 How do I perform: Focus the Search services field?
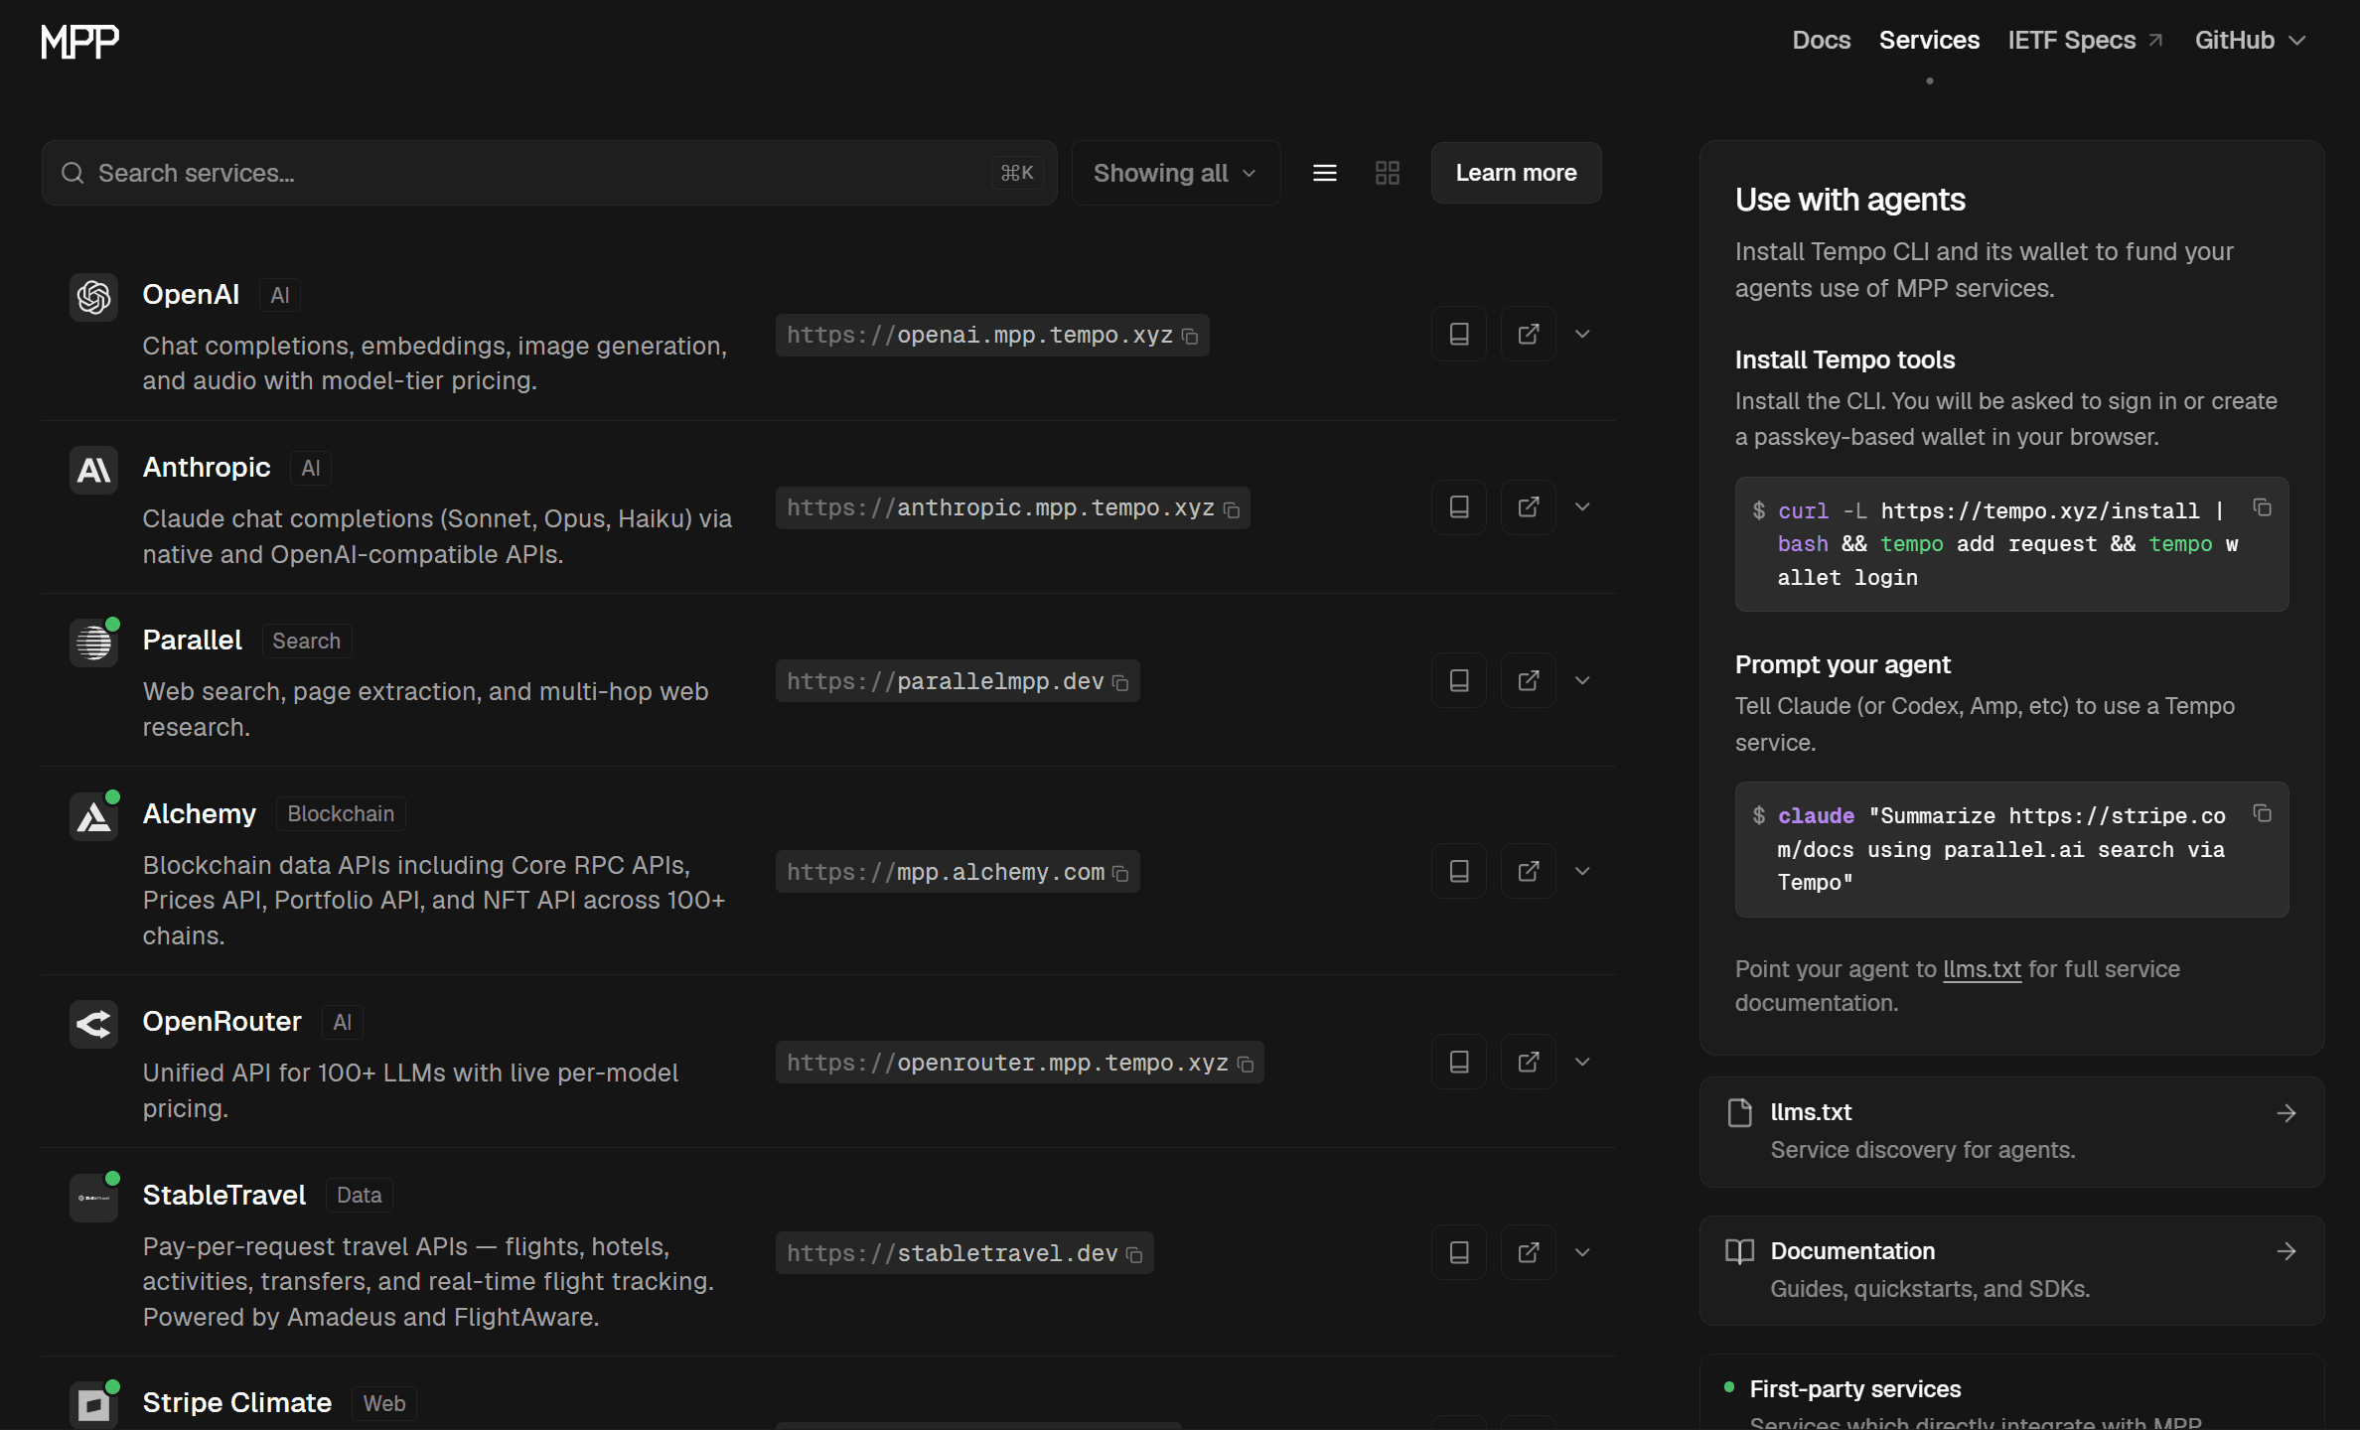(x=536, y=173)
